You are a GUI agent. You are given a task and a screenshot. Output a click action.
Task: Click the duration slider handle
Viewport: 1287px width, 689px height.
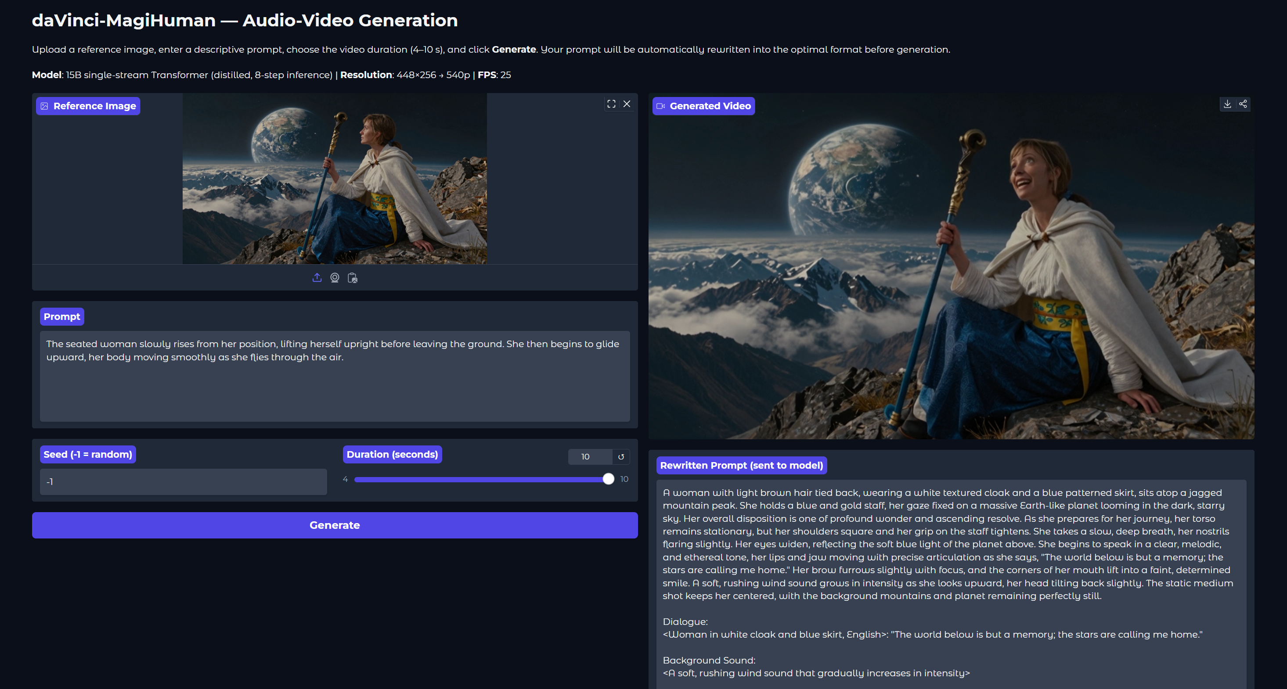(608, 479)
